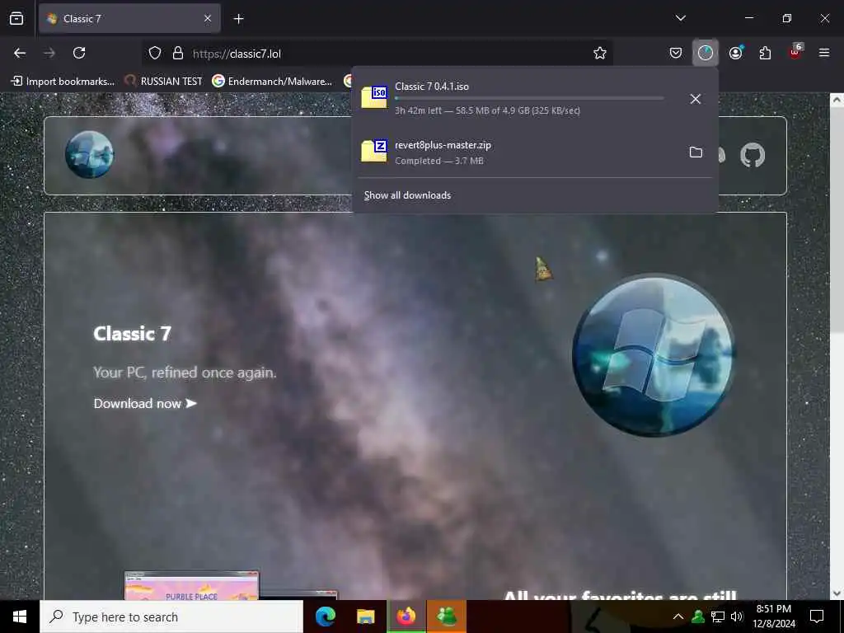The image size is (844, 633).
Task: Open File Explorer from taskbar
Action: point(365,617)
